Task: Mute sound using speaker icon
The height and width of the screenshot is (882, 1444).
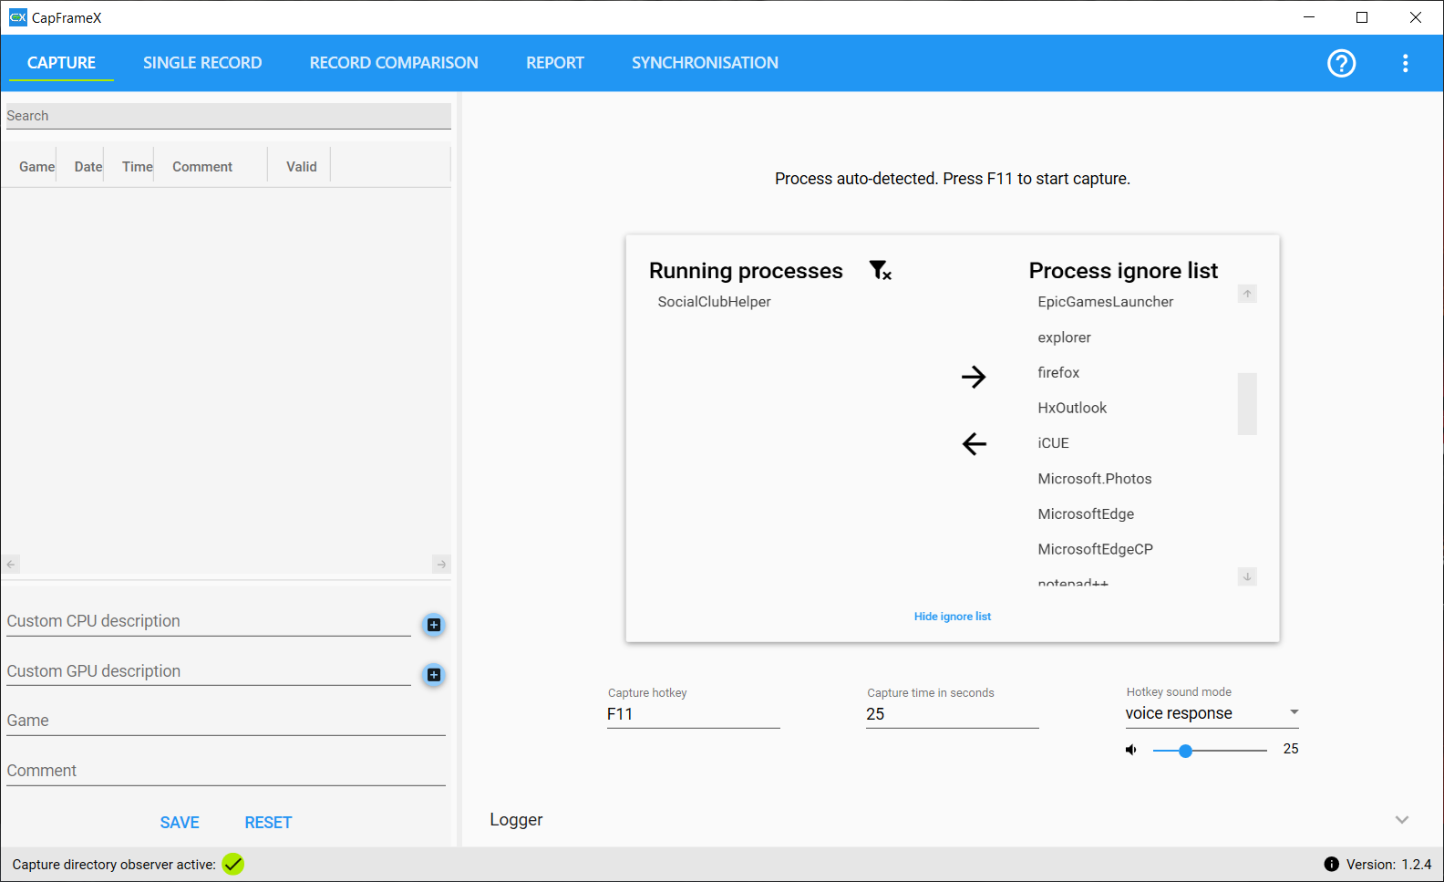Action: [x=1131, y=750]
